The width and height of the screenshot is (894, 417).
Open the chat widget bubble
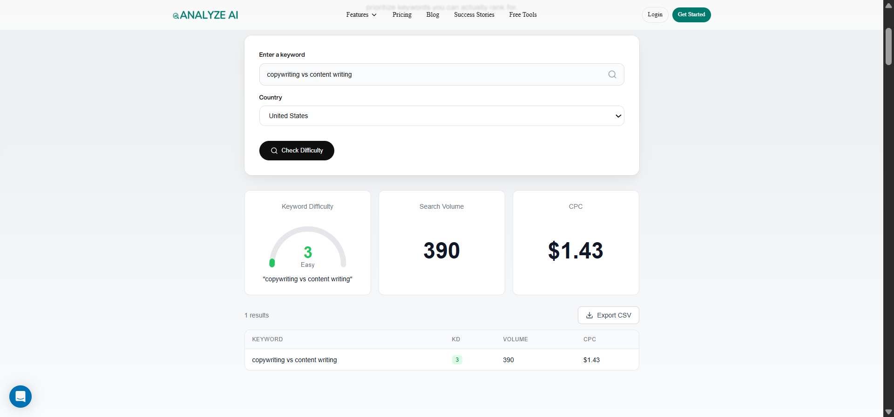tap(20, 397)
